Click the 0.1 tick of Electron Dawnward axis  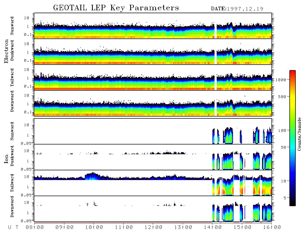click(x=27, y=112)
